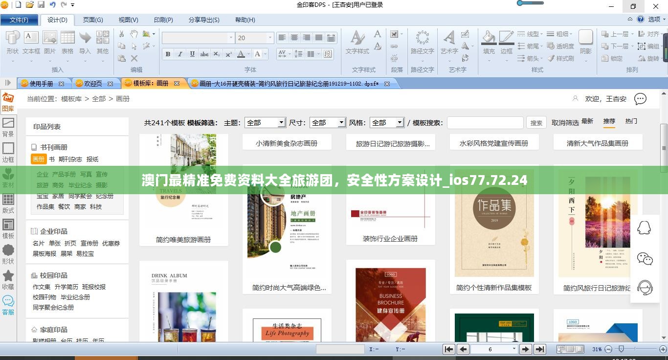668x360 pixels.
Task: Switch to the 分享导出(S) ribbon tab
Action: pyautogui.click(x=204, y=20)
